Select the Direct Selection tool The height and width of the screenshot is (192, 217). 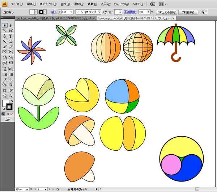pos(10,25)
